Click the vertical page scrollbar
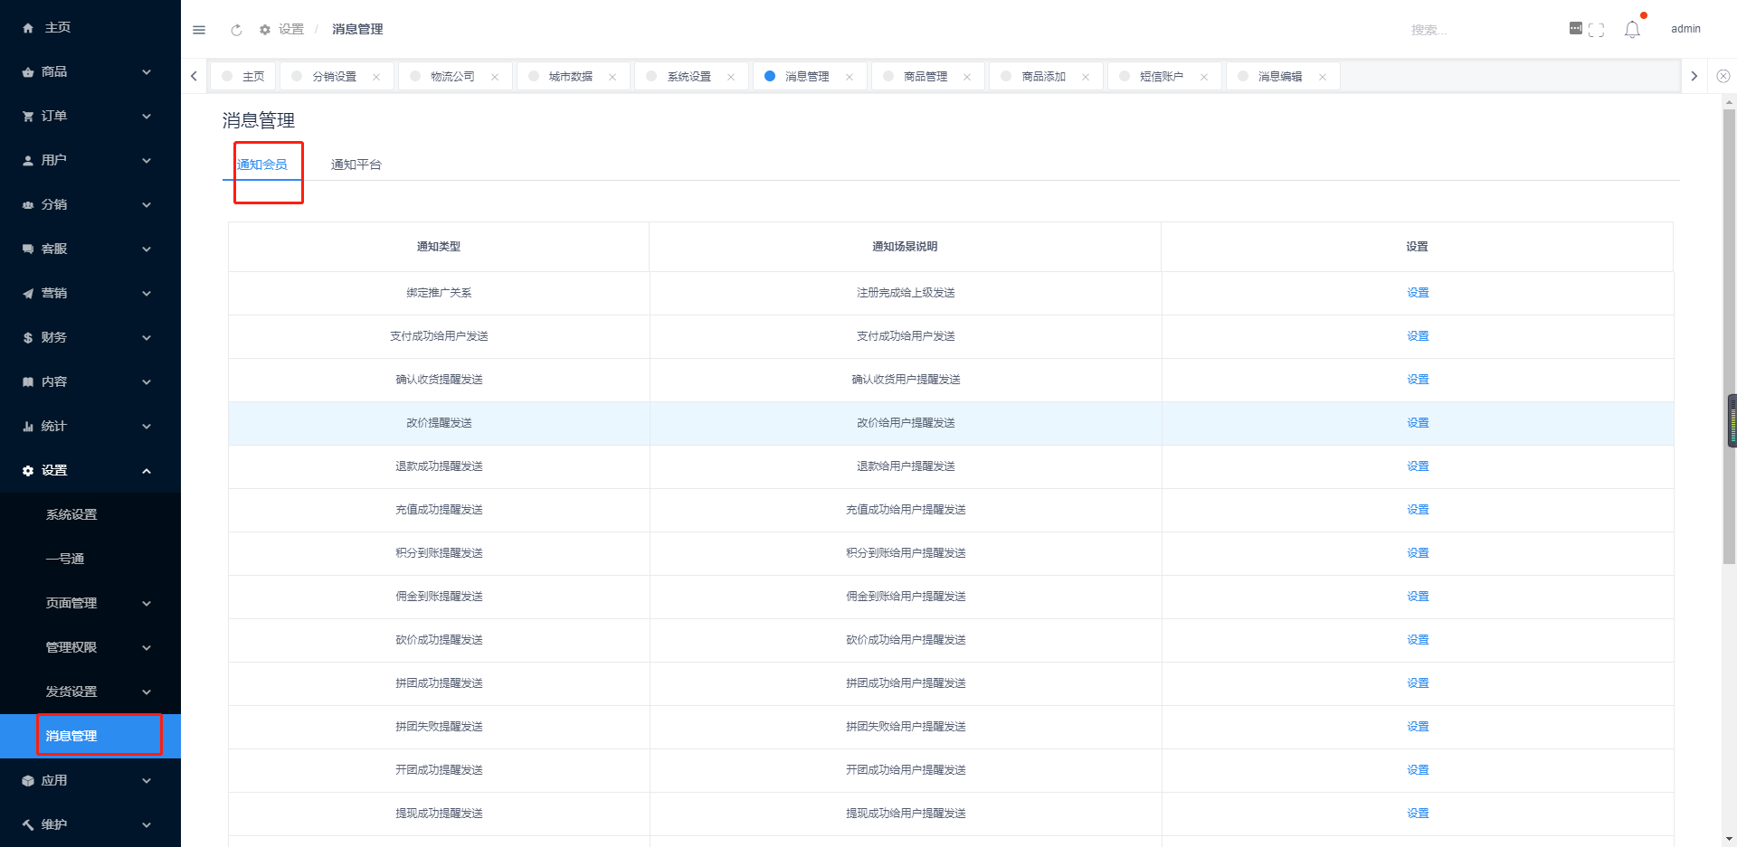The height and width of the screenshot is (847, 1737). [1729, 336]
